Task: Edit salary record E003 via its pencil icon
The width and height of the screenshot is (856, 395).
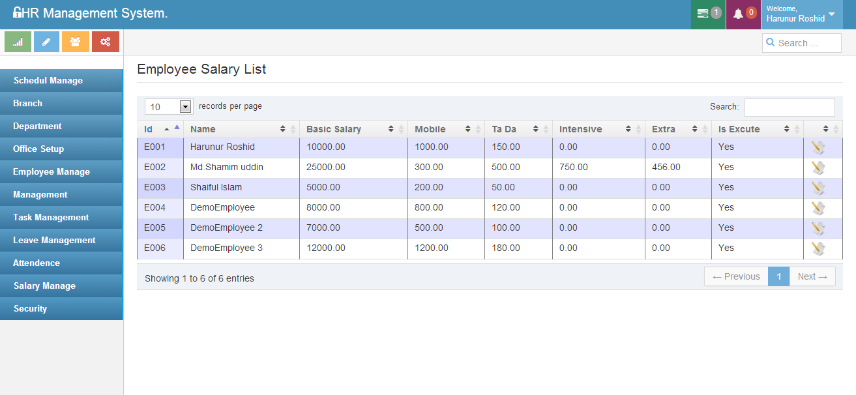Action: (x=818, y=188)
